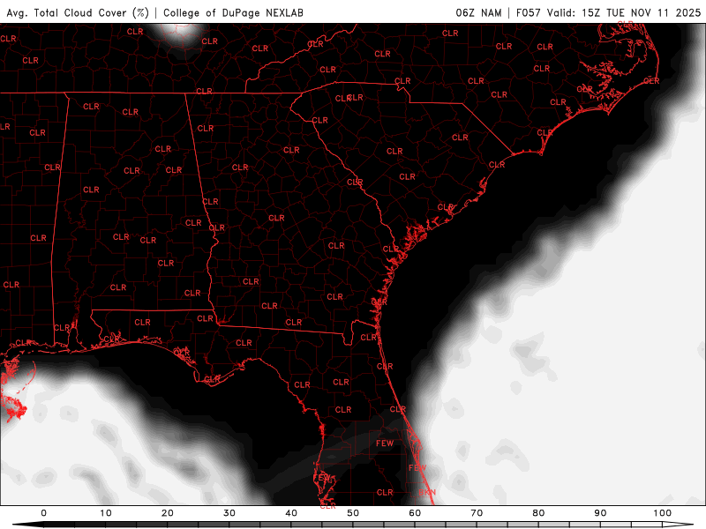Click the colorbar label "0"
The image size is (706, 529).
coord(43,513)
